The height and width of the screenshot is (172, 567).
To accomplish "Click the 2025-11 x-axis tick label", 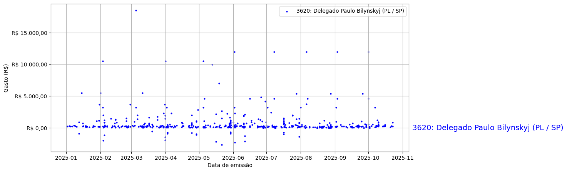I will pos(403,157).
